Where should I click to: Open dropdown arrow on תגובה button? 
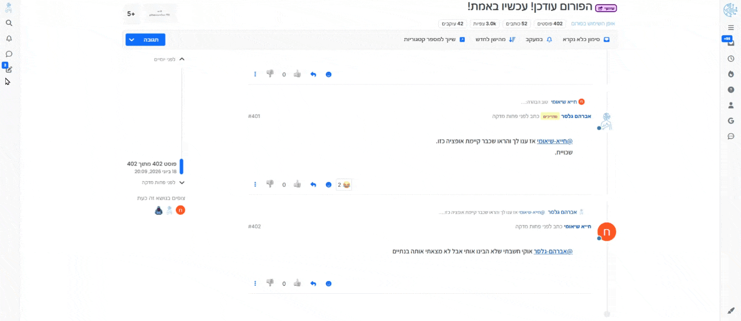[131, 40]
